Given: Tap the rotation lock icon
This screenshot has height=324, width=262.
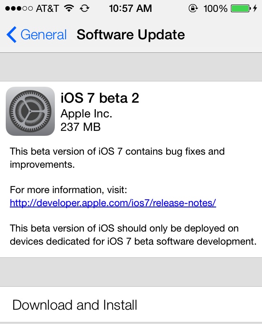Looking at the screenshot, I should [193, 9].
